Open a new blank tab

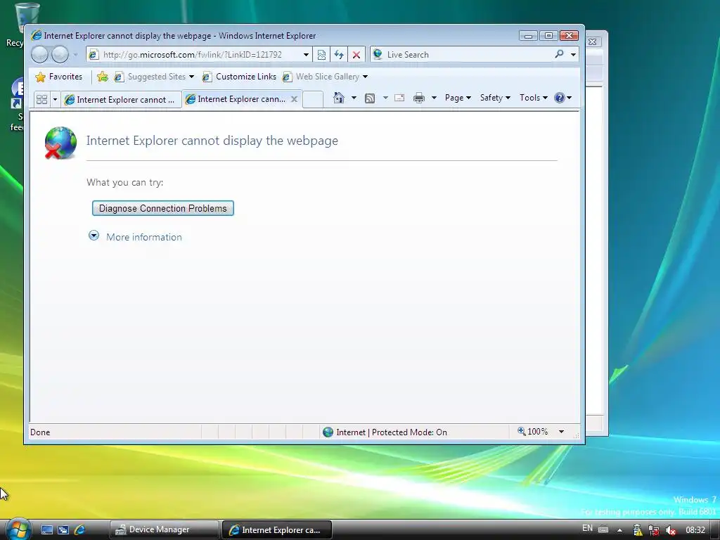tap(313, 99)
